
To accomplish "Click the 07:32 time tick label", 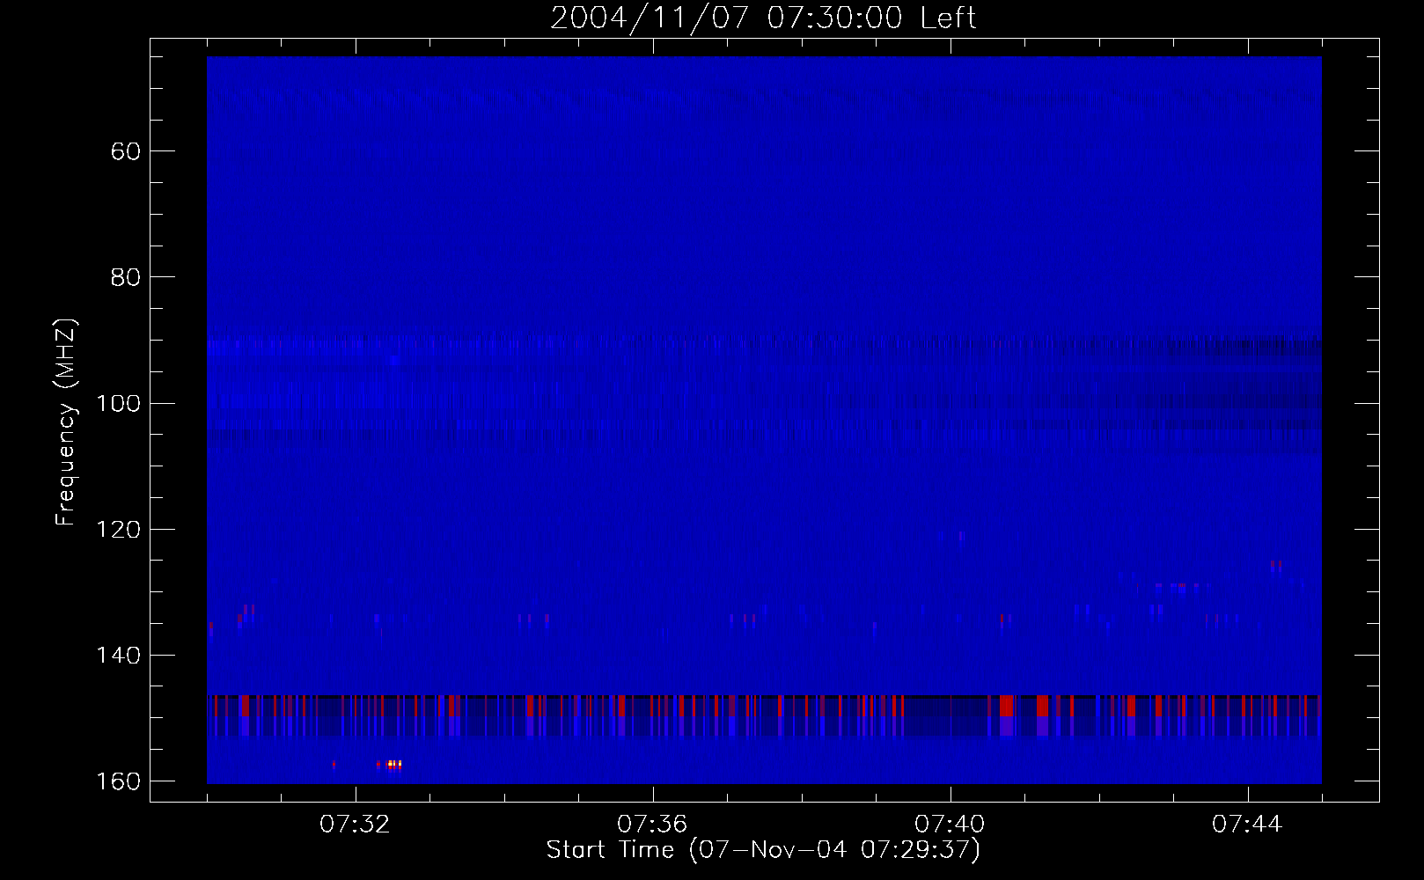I will click(x=356, y=825).
